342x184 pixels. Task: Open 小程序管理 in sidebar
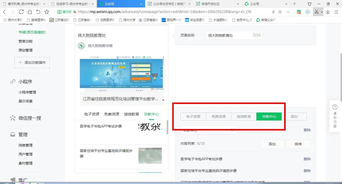click(27, 92)
